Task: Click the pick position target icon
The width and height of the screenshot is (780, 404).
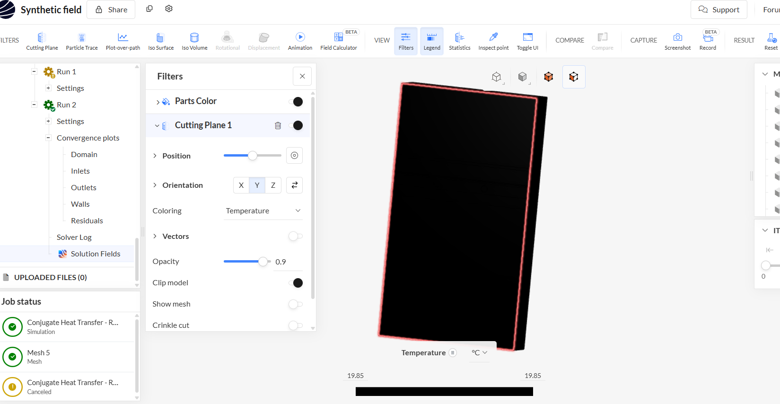Action: click(x=294, y=155)
